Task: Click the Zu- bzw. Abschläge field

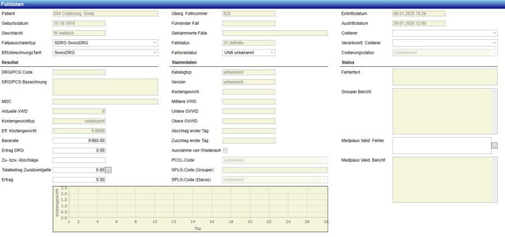Action: pos(79,160)
